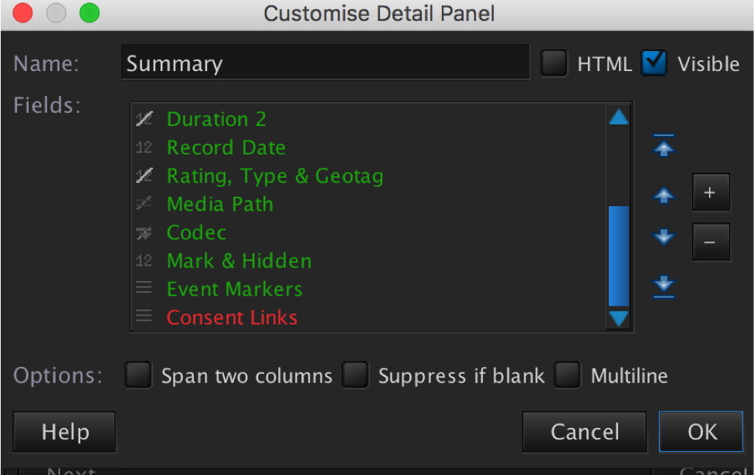Uncheck the Visible checkbox

(654, 63)
